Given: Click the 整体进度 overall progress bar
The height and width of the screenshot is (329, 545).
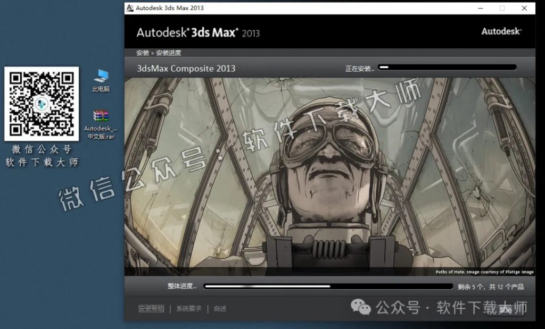Looking at the screenshot, I should [x=329, y=285].
